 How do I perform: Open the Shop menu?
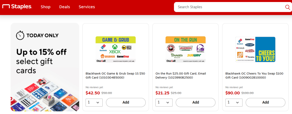tap(46, 7)
